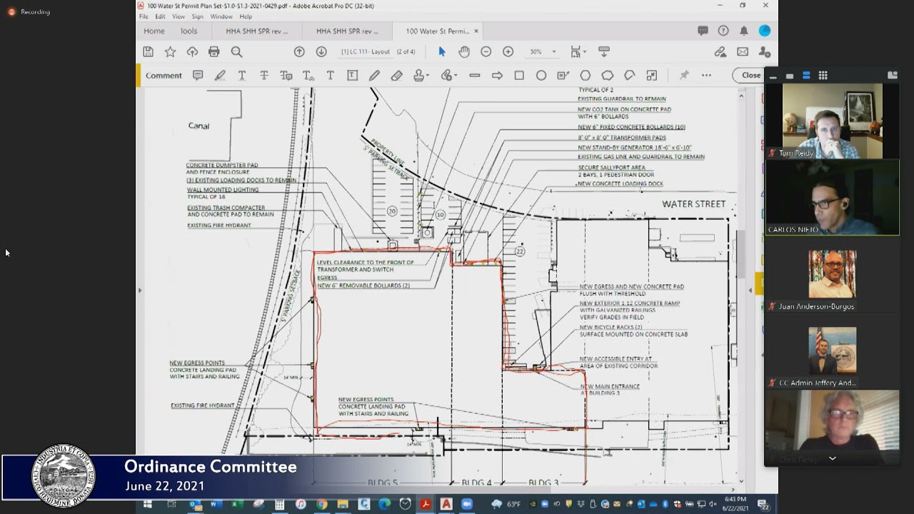The height and width of the screenshot is (514, 914).
Task: Open the chat bubble comments icon
Action: [703, 31]
